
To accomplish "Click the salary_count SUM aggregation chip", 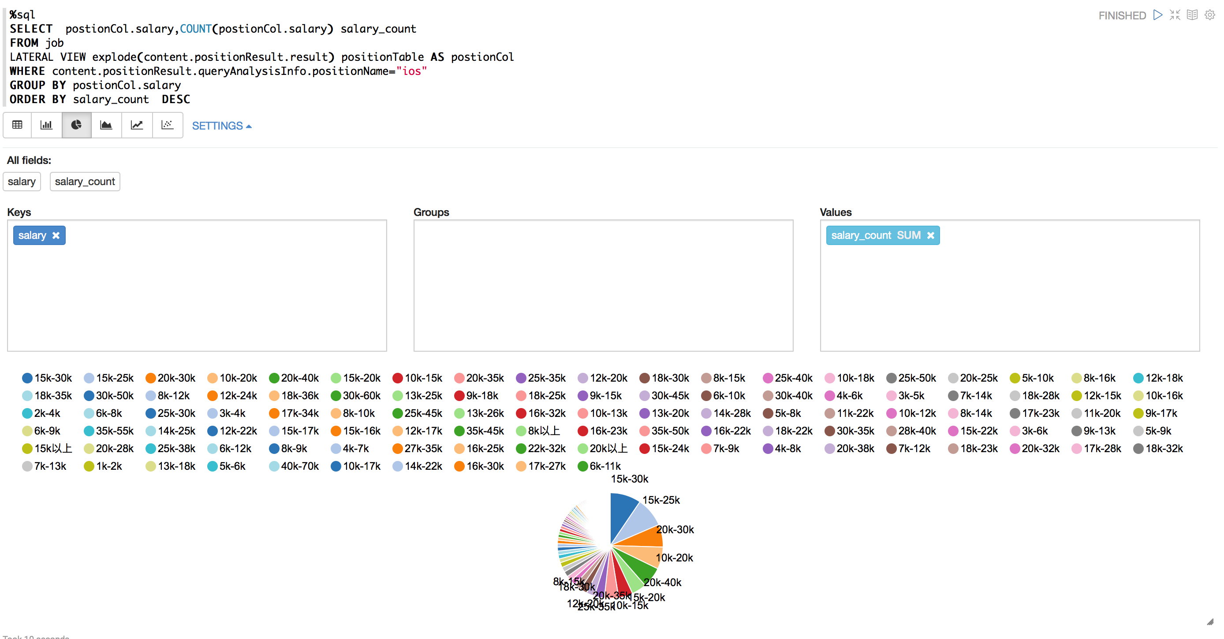I will tap(883, 235).
